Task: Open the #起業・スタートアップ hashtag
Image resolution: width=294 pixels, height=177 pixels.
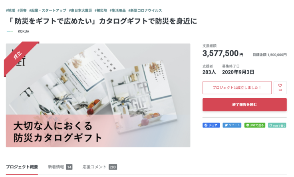Action: 48,10
